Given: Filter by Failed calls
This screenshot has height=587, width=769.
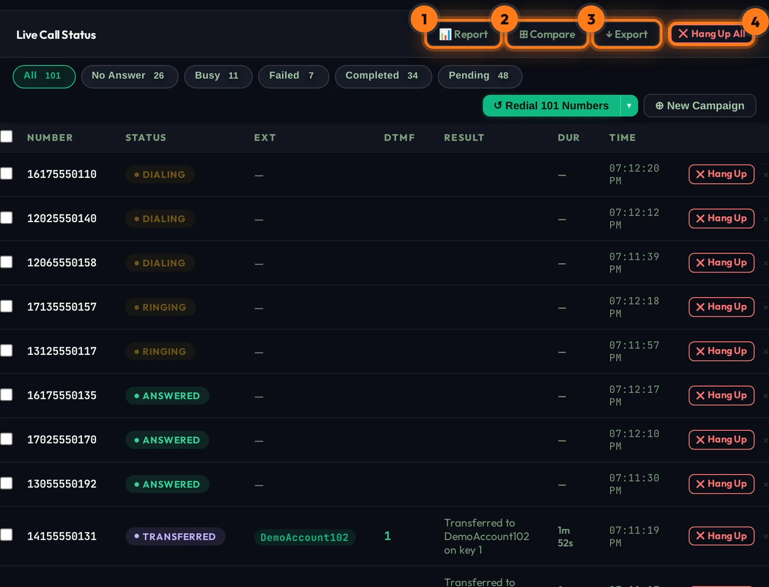Looking at the screenshot, I should pyautogui.click(x=293, y=76).
